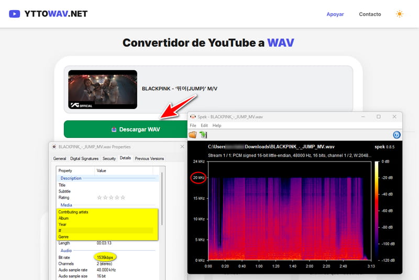
Task: Click the Audio sample rate 48.000 kHz value
Action: [106, 270]
